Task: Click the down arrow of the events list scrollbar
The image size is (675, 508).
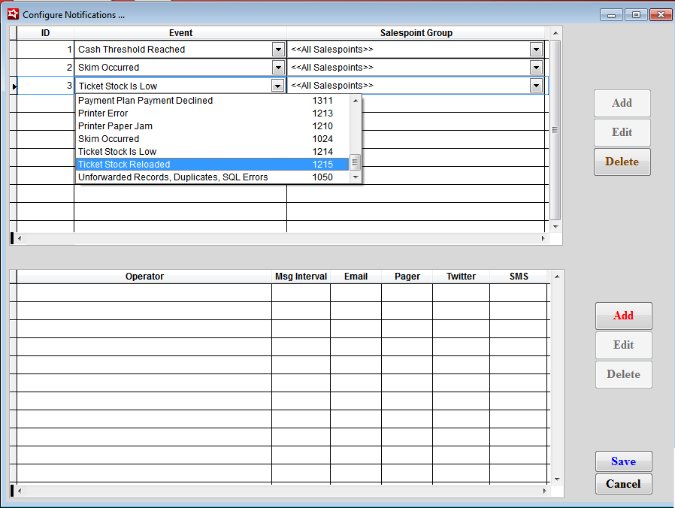Action: (x=356, y=177)
